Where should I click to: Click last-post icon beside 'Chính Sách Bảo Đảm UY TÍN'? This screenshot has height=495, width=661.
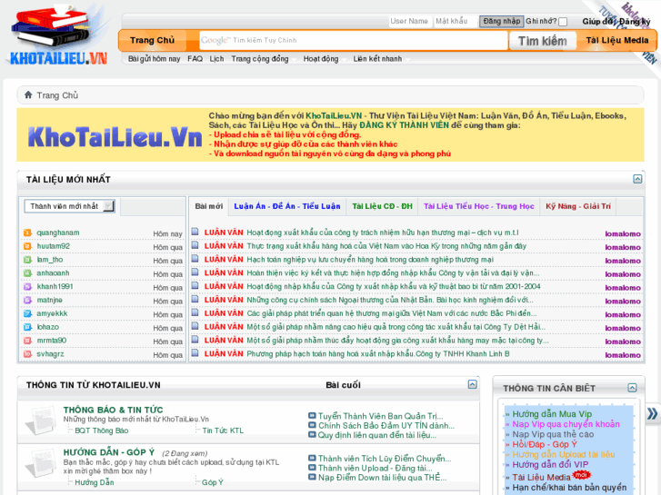[312, 425]
